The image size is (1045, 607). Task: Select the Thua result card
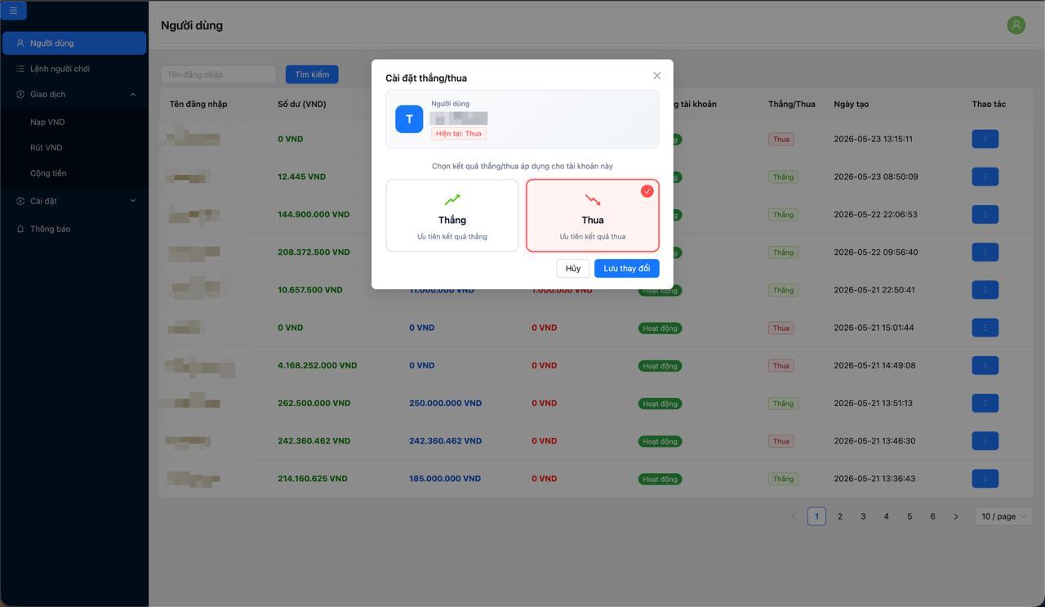593,216
